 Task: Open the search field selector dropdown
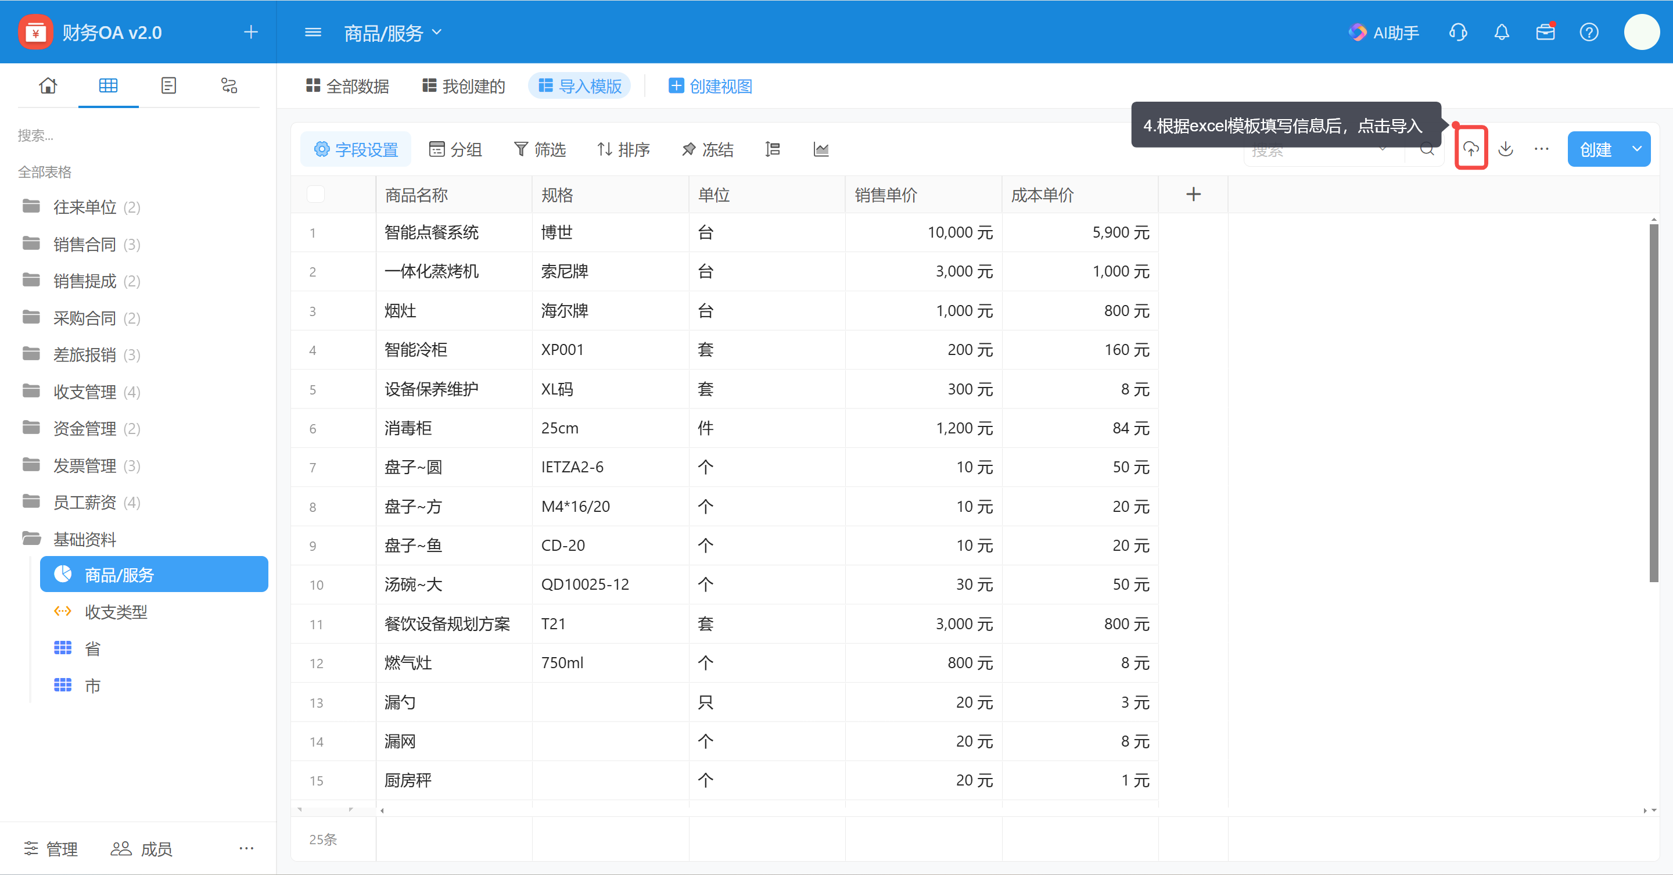coord(1383,150)
